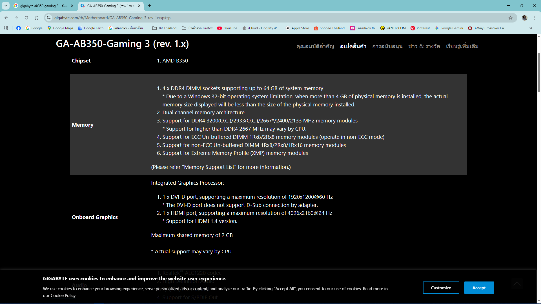Open the Cookie Policy link
Screen dimensions: 541x304
tap(63, 296)
